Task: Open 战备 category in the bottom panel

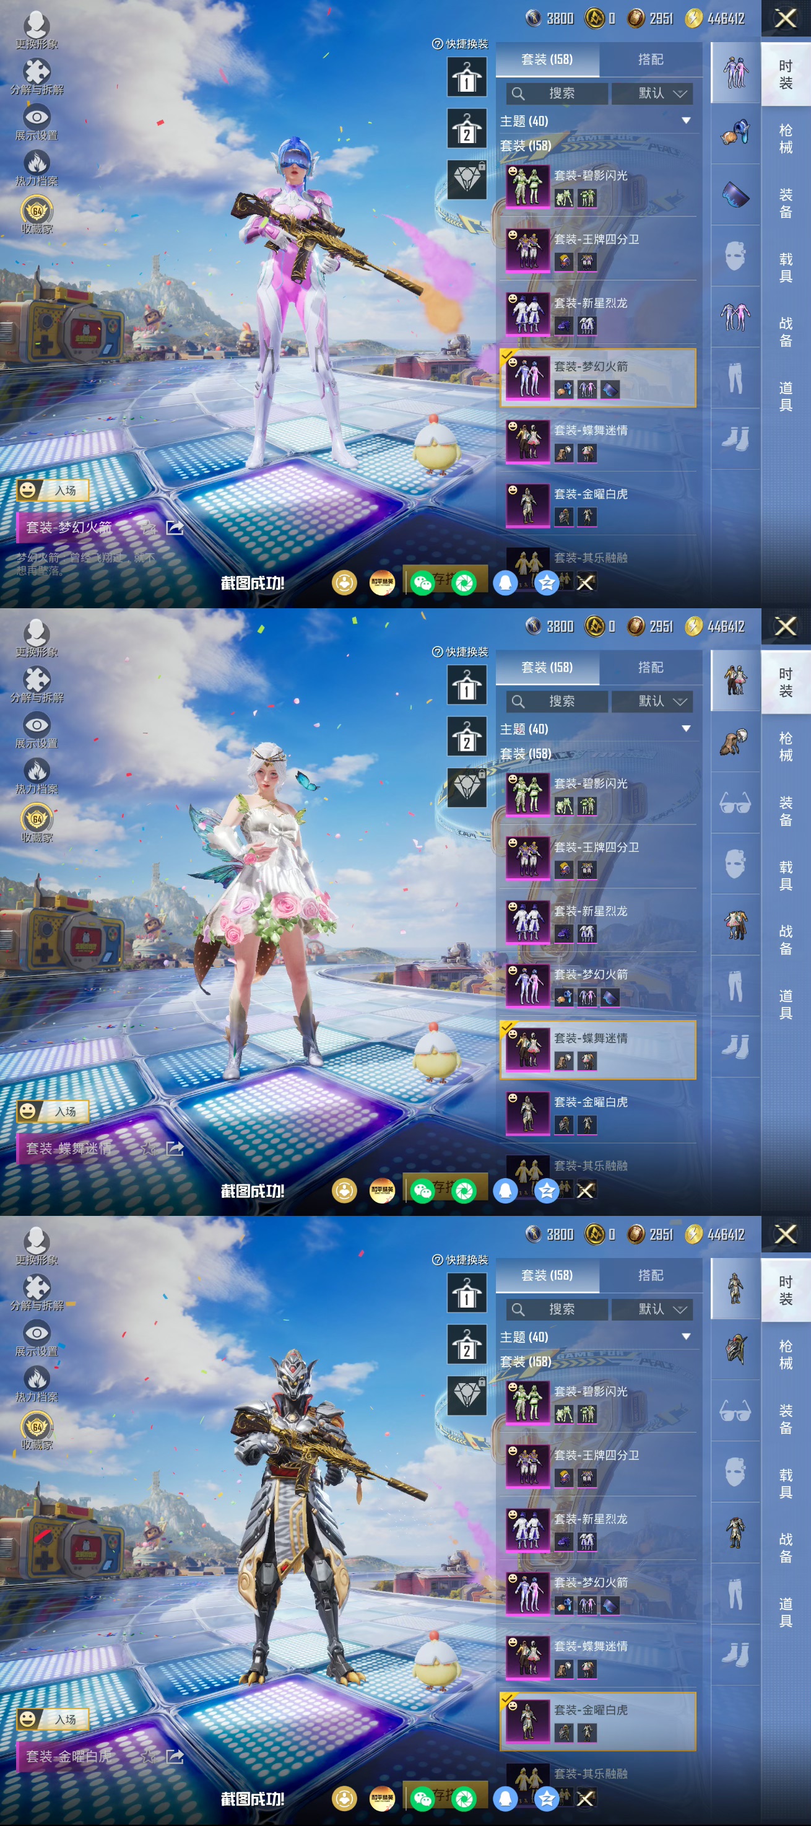Action: 786,1549
